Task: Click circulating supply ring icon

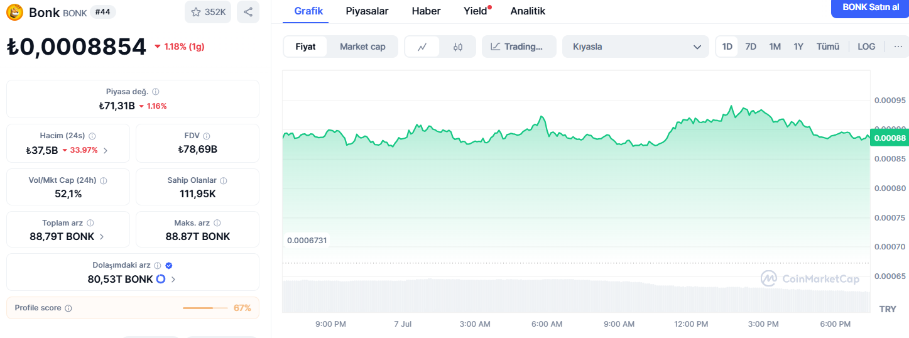Action: [x=161, y=279]
